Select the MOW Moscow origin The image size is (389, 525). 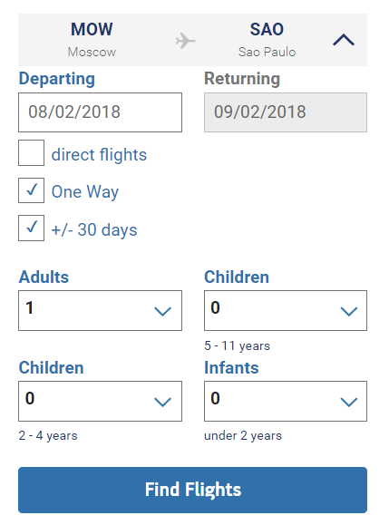[x=92, y=40]
